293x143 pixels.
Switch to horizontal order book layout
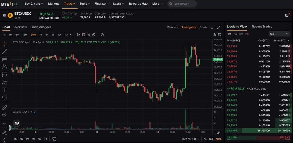235,34
